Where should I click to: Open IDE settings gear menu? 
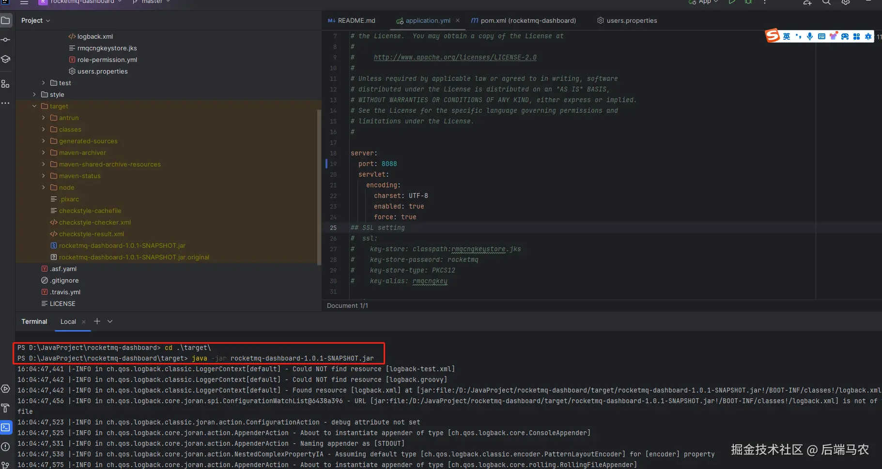tap(846, 2)
